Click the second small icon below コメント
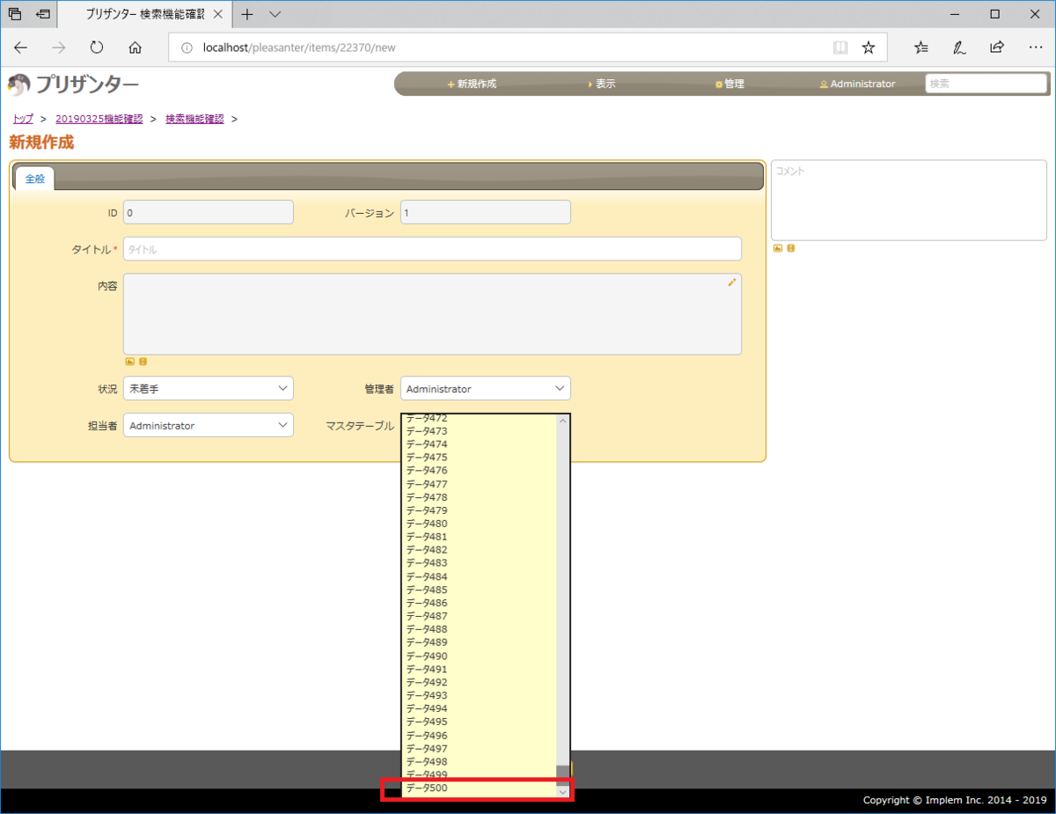This screenshot has height=814, width=1056. coord(791,248)
